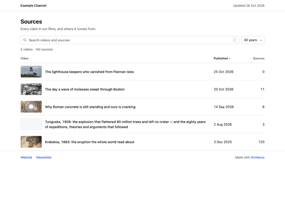Click the 3 sources count for Tunguska
This screenshot has width=285, height=213.
coord(263,124)
